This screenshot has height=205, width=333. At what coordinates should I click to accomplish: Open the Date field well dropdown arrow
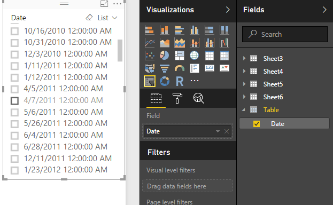click(218, 131)
